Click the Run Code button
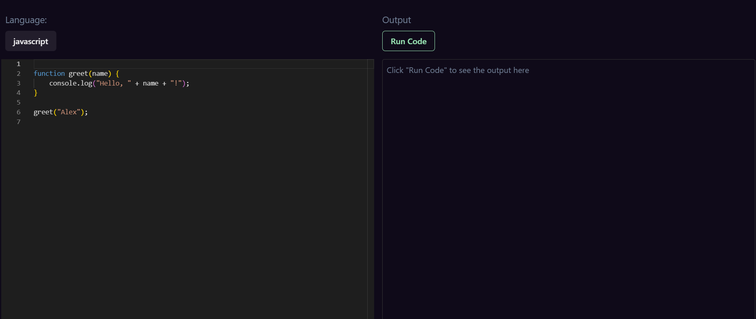This screenshot has width=756, height=319. point(409,41)
